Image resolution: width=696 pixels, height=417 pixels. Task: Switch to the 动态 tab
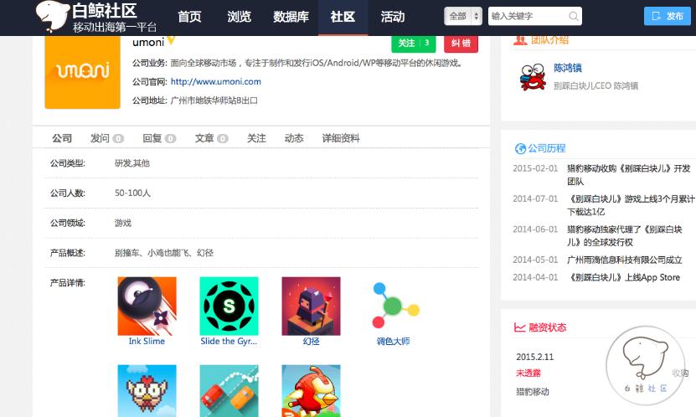point(294,138)
